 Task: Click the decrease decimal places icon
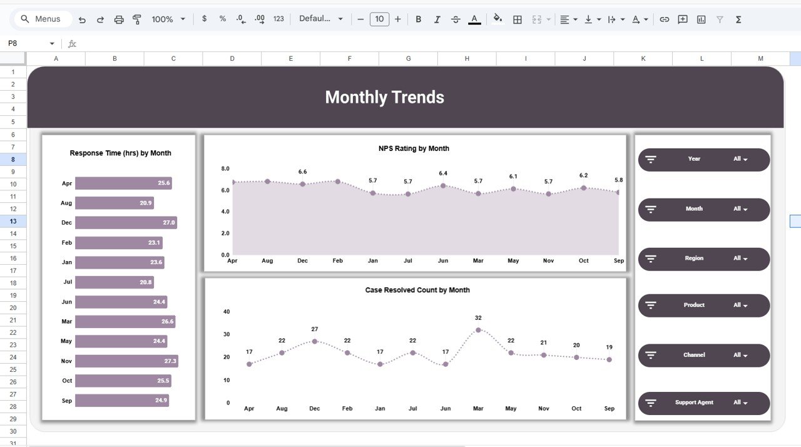click(240, 19)
